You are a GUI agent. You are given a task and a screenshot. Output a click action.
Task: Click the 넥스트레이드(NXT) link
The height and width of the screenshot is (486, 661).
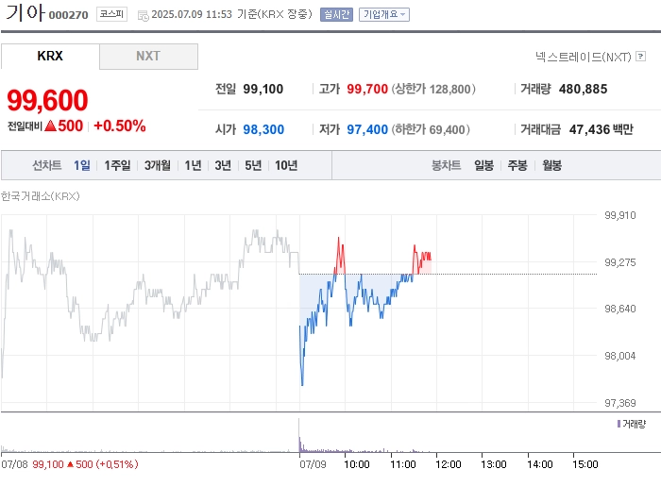coord(583,57)
